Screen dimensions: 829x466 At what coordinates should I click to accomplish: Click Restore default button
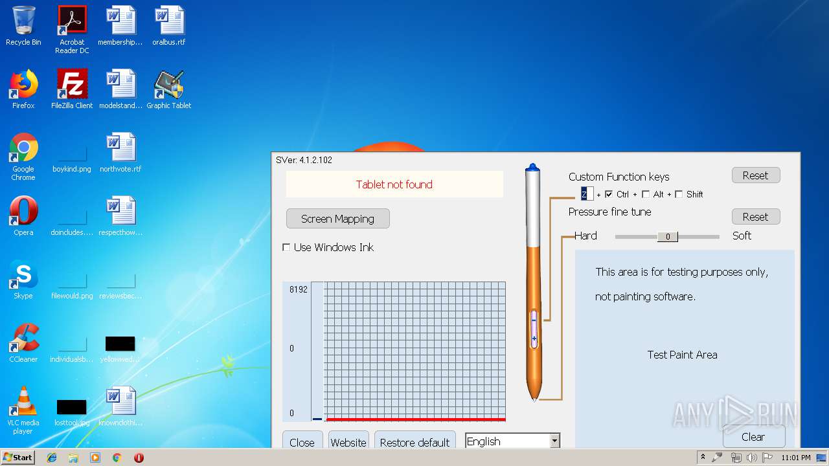tap(415, 441)
